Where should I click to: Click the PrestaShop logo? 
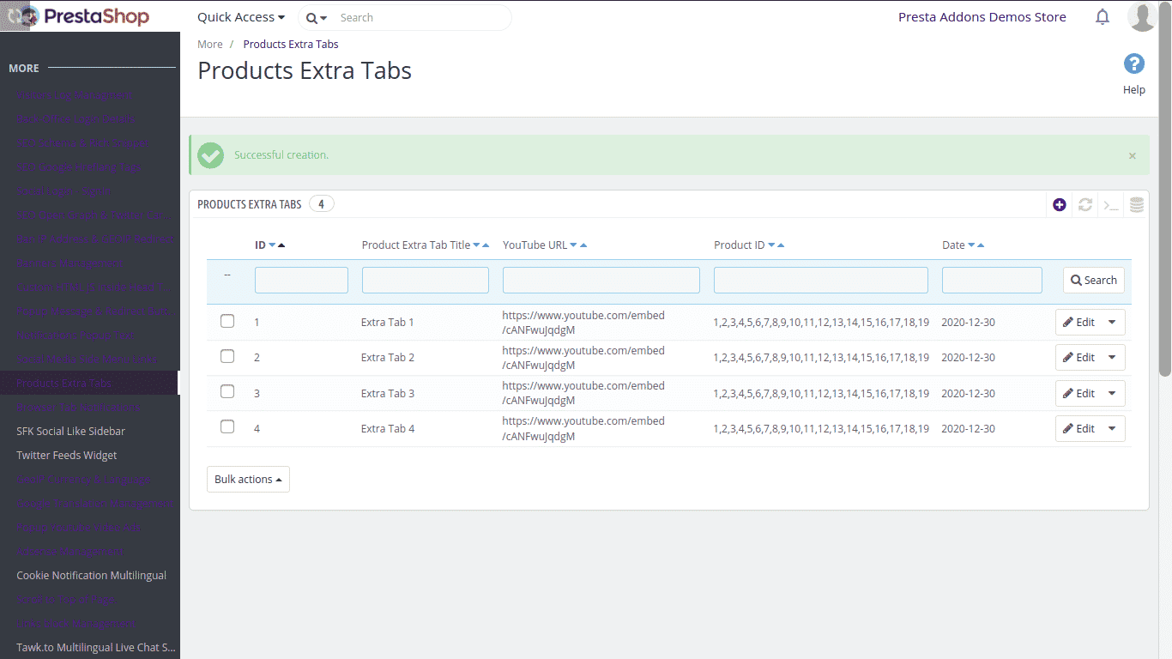(x=84, y=16)
